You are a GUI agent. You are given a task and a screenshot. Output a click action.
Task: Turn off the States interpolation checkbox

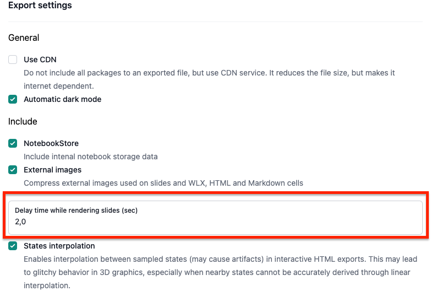pyautogui.click(x=13, y=246)
